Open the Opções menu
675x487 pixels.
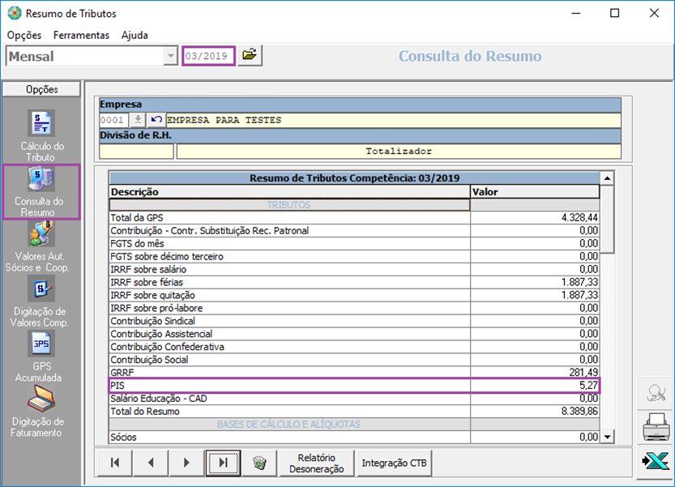pos(24,35)
